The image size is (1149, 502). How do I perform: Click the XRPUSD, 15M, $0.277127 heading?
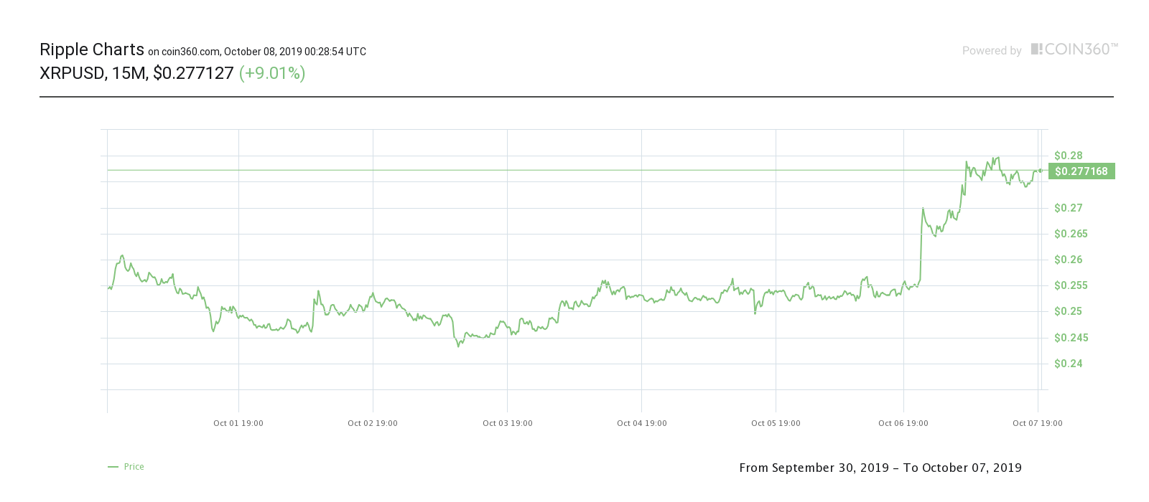pos(136,73)
